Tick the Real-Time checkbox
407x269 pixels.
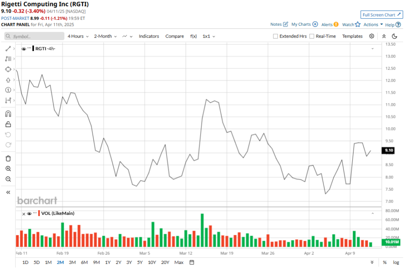coord(312,36)
